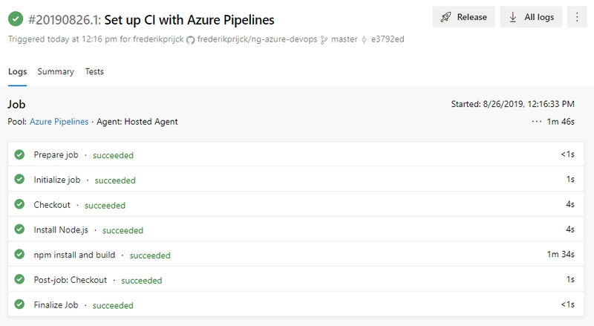Image resolution: width=594 pixels, height=326 pixels.
Task: Download All logs
Action: [531, 17]
